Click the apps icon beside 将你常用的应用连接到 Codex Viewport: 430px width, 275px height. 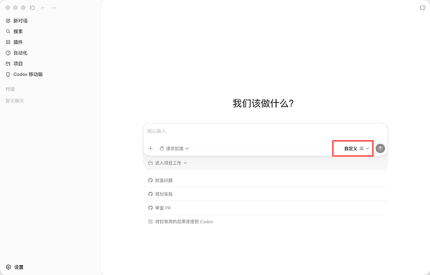point(150,221)
